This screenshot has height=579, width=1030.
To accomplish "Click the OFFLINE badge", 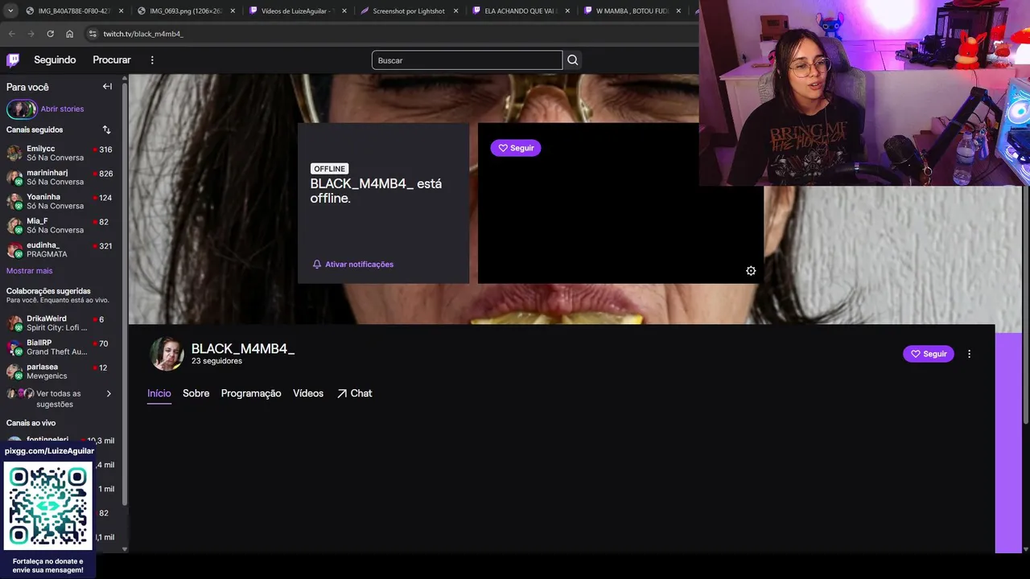I will point(329,169).
